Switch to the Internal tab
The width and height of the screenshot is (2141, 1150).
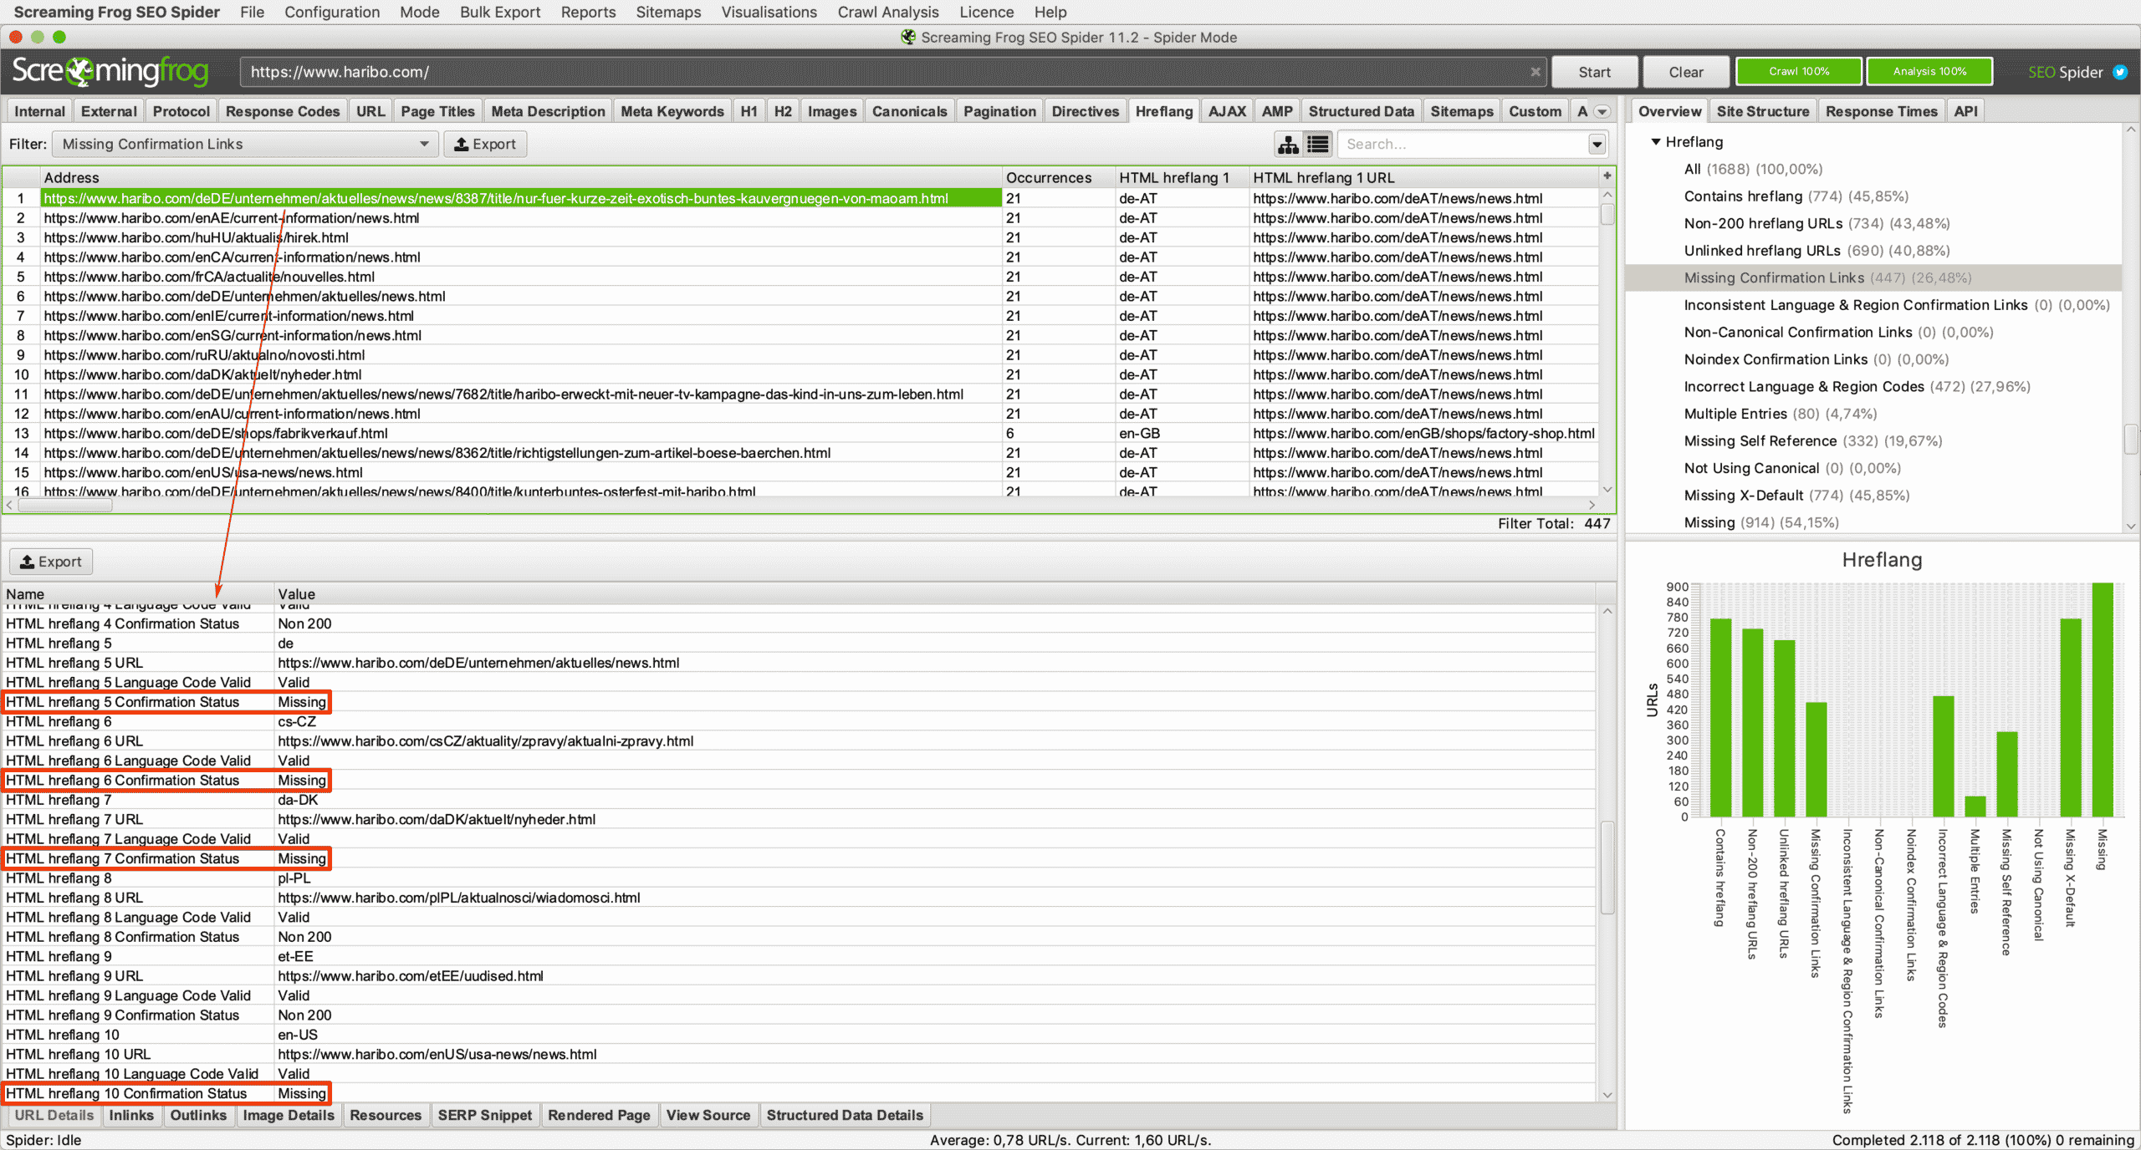(x=39, y=111)
